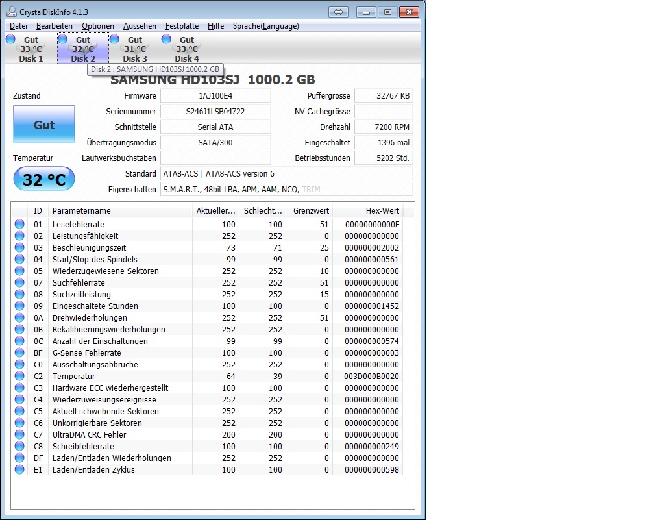Click status icon for Unkorrigierbare Sektoren
Viewport: 649px width, 520px height.
[x=19, y=423]
